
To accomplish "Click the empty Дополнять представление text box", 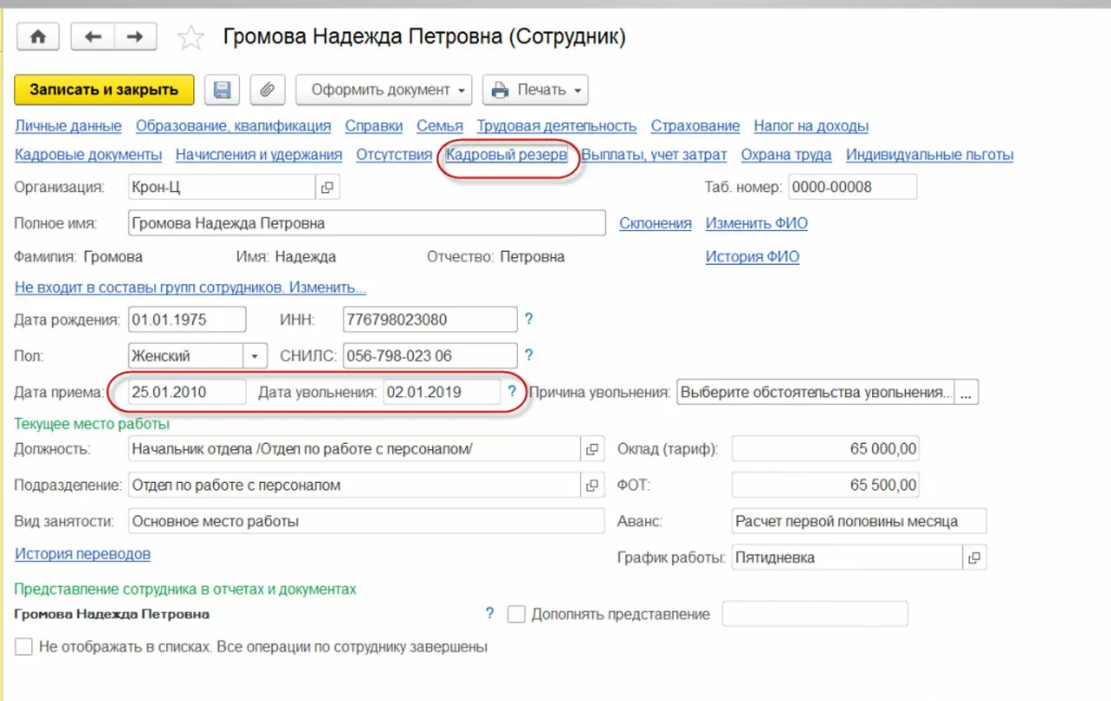I will click(x=815, y=614).
